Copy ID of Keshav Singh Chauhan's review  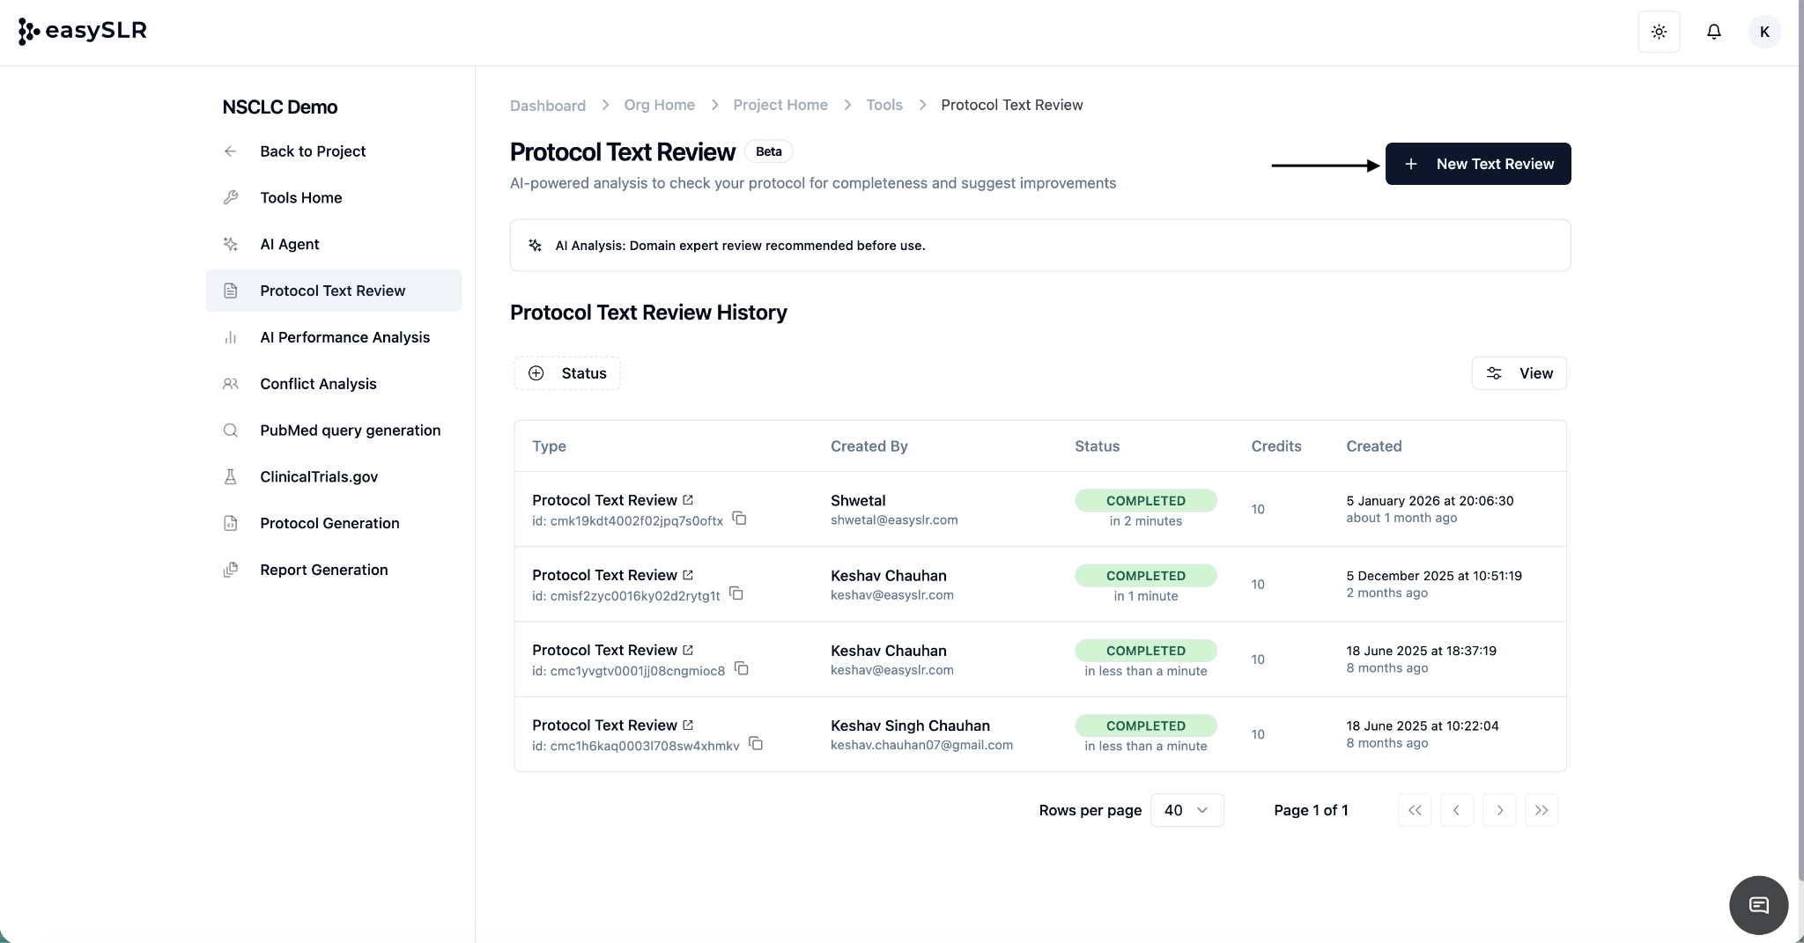click(756, 744)
